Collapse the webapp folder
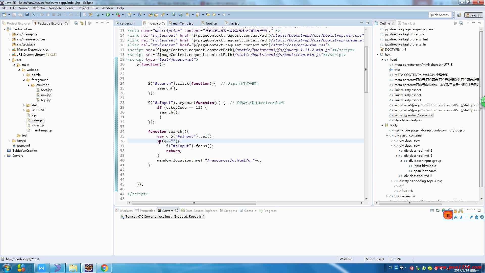The width and height of the screenshot is (485, 273). (x=19, y=70)
